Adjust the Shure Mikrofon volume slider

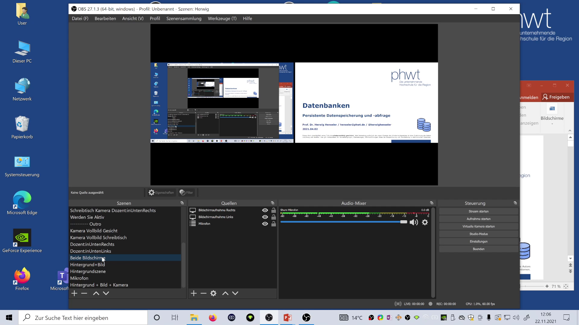pos(404,222)
